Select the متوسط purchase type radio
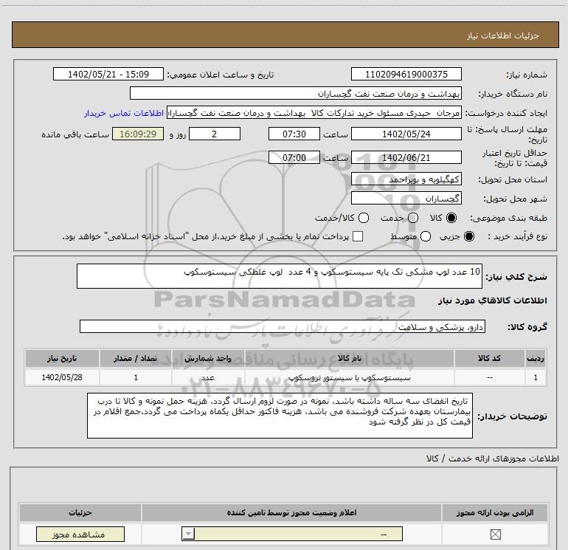 (426, 236)
